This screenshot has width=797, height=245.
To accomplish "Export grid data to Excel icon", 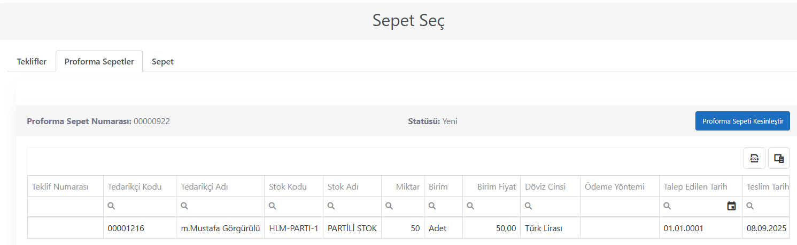I will tap(754, 158).
